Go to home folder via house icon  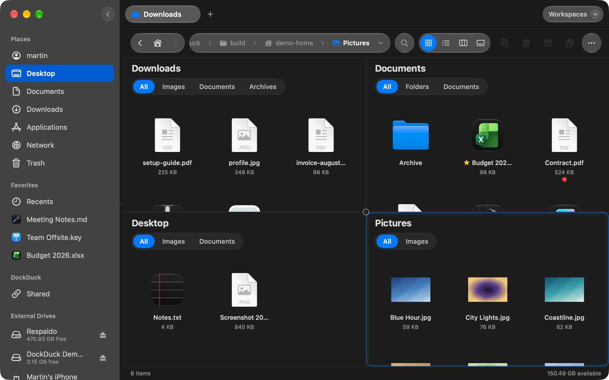pyautogui.click(x=157, y=43)
